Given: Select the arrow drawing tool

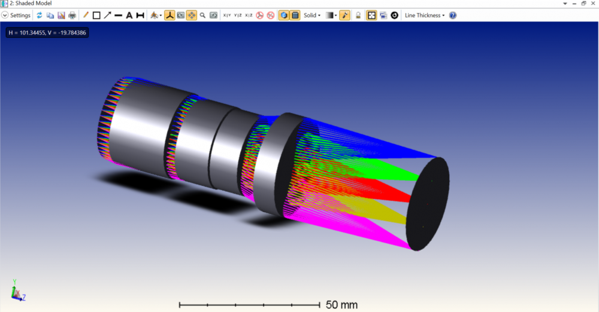Looking at the screenshot, I should pyautogui.click(x=107, y=15).
